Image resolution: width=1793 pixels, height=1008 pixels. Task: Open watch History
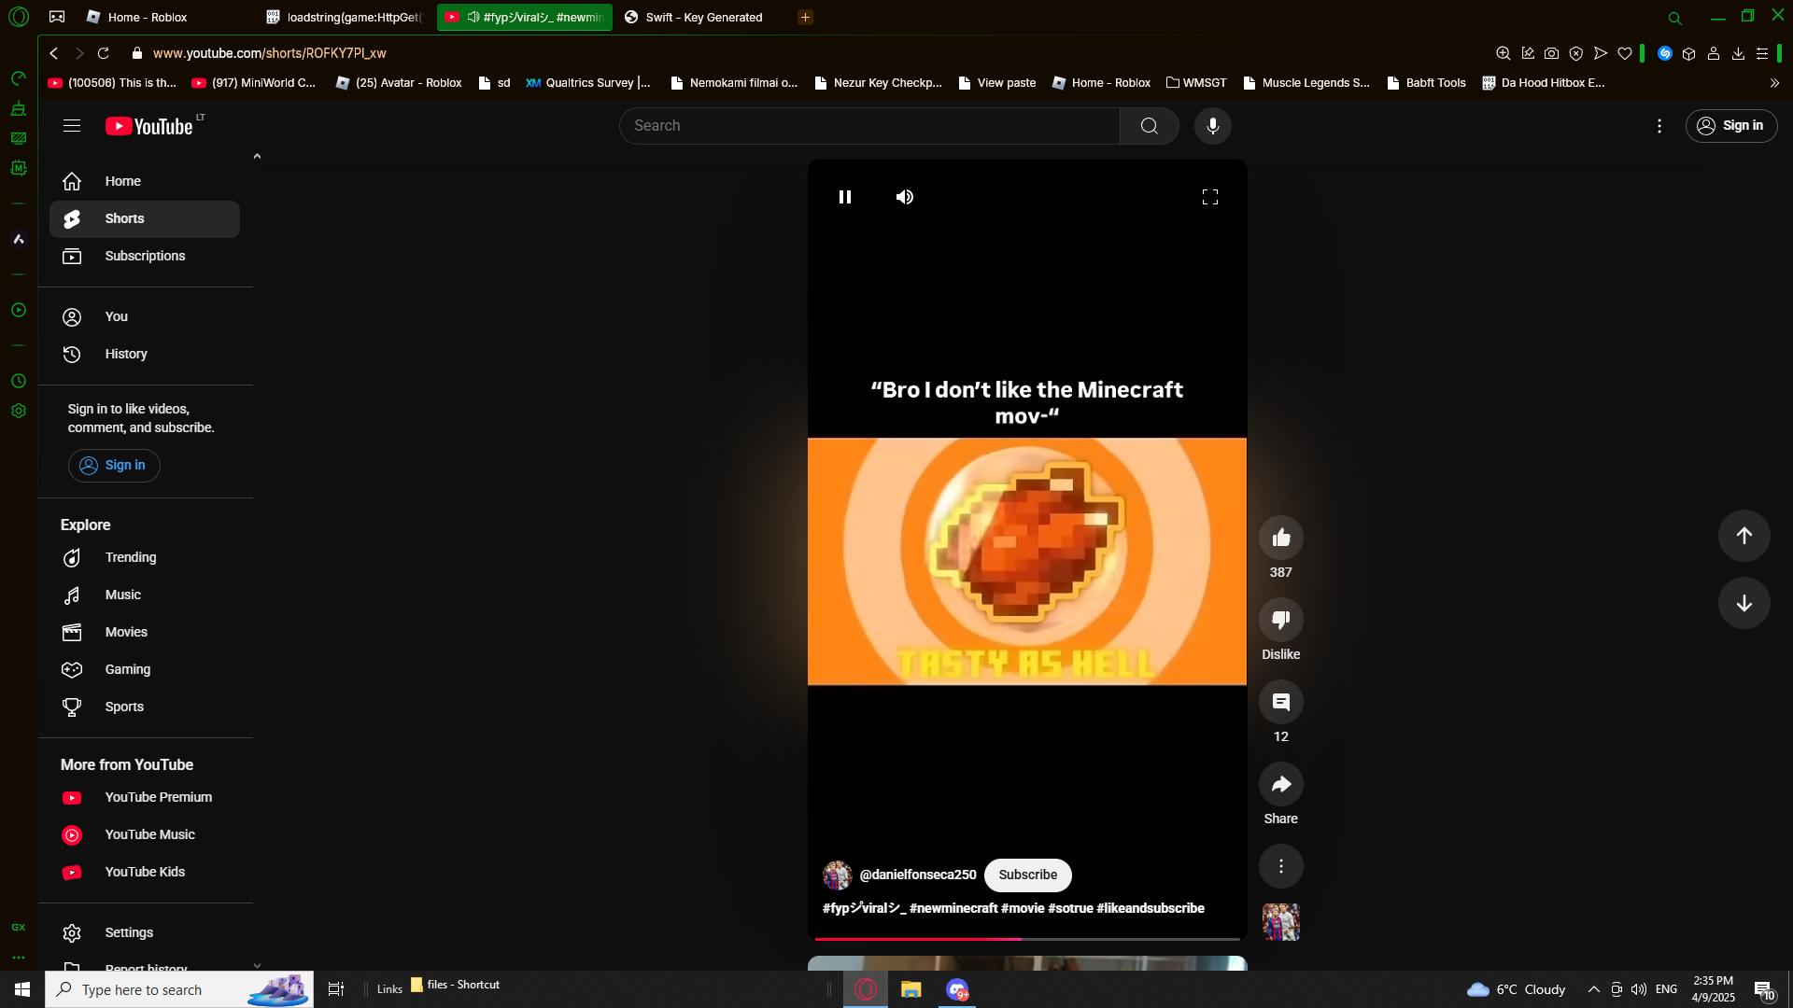point(145,355)
